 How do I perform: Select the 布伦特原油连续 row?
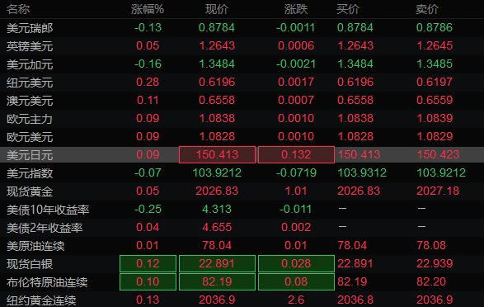pyautogui.click(x=242, y=282)
